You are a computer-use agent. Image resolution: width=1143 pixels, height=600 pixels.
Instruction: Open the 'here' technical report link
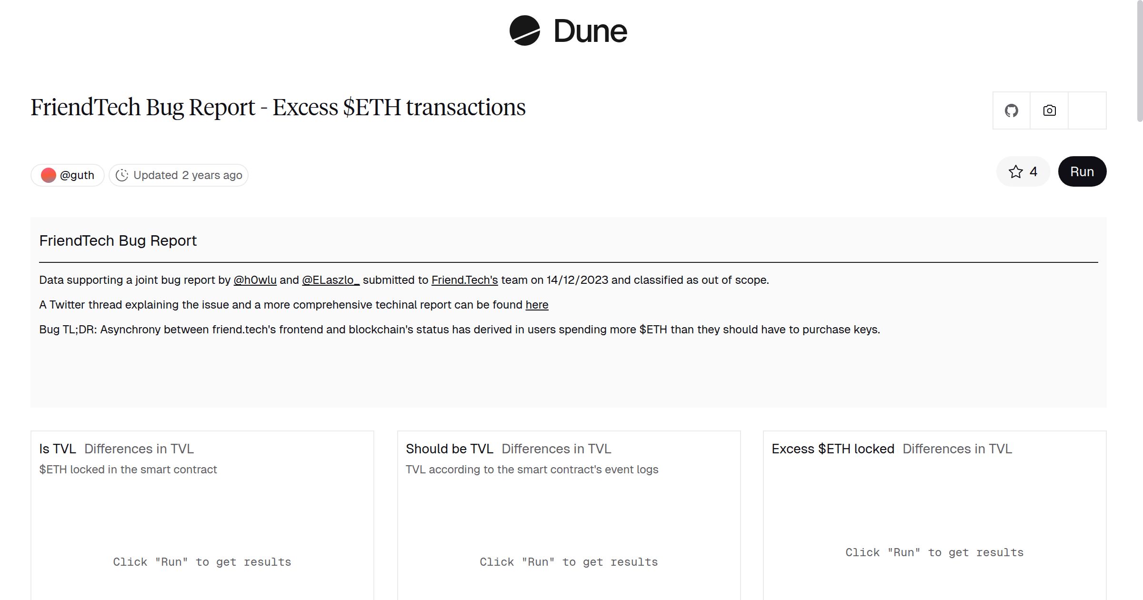(x=537, y=305)
